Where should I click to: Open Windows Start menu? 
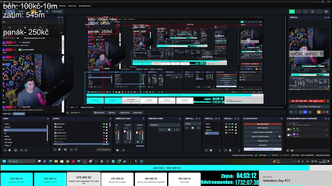[4, 161]
